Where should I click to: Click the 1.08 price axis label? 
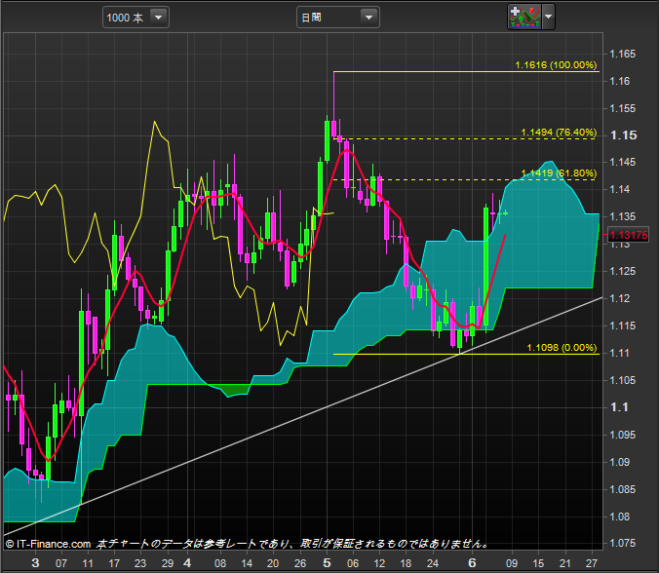point(620,516)
